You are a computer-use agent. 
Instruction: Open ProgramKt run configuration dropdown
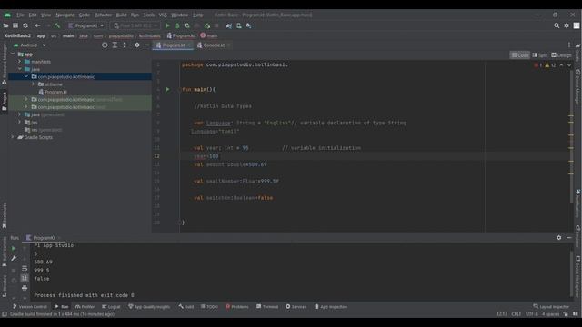click(86, 25)
